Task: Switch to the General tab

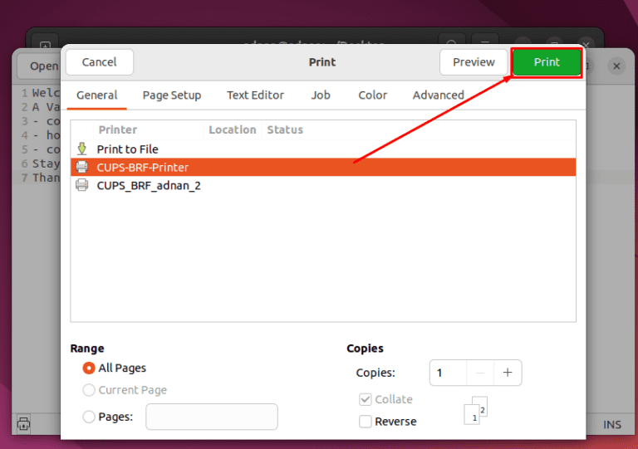Action: (97, 95)
